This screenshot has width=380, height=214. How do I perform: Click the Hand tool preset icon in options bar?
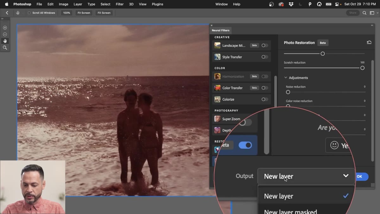click(18, 13)
